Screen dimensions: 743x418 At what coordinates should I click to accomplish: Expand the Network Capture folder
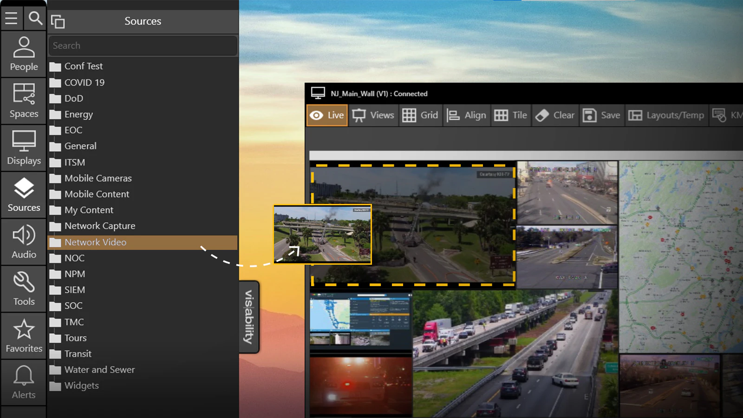tap(100, 226)
